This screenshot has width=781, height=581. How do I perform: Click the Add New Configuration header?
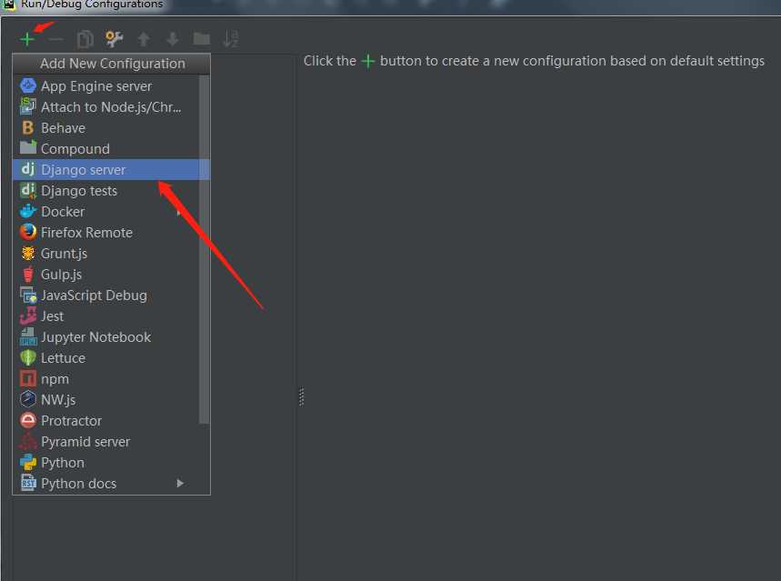(x=112, y=64)
